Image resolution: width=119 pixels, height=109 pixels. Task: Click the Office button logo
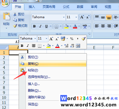click(x=5, y=3)
